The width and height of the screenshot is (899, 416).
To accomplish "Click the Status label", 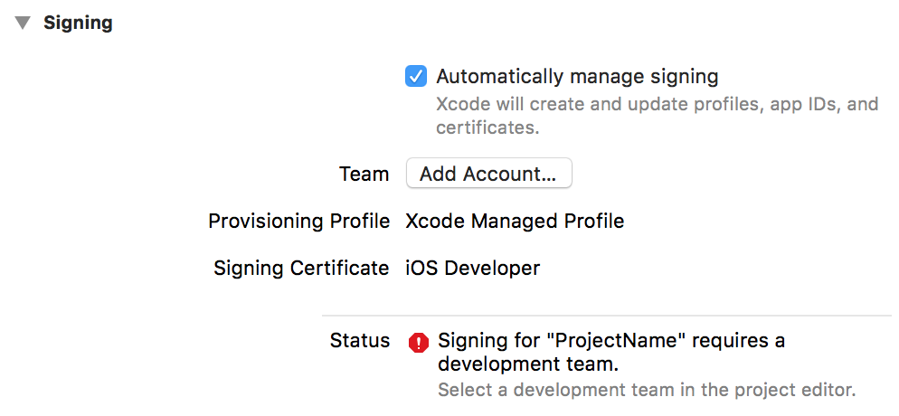I will point(359,341).
